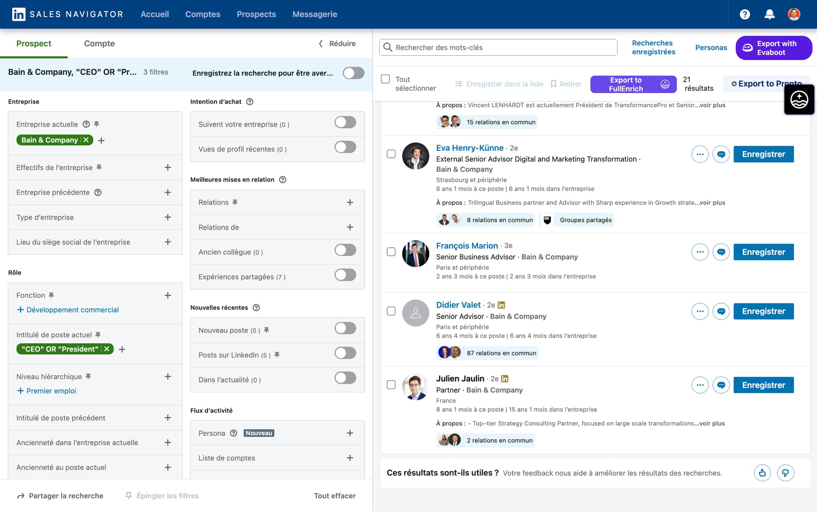Open more options for Eva Henry-Künne

700,154
